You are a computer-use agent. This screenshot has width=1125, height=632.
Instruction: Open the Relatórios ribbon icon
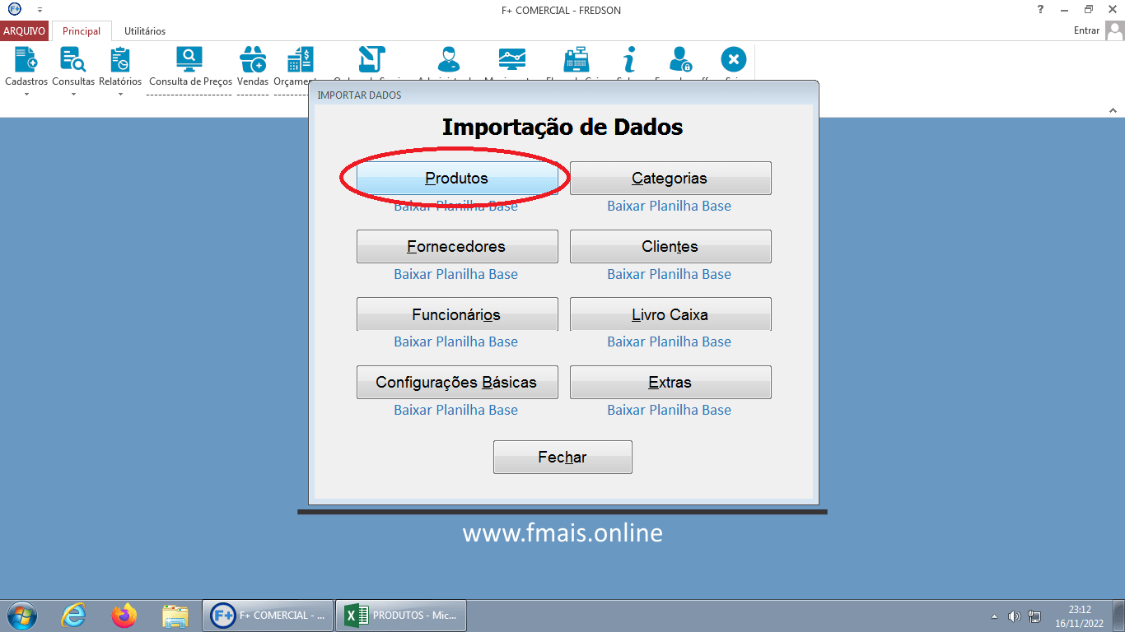(x=120, y=59)
